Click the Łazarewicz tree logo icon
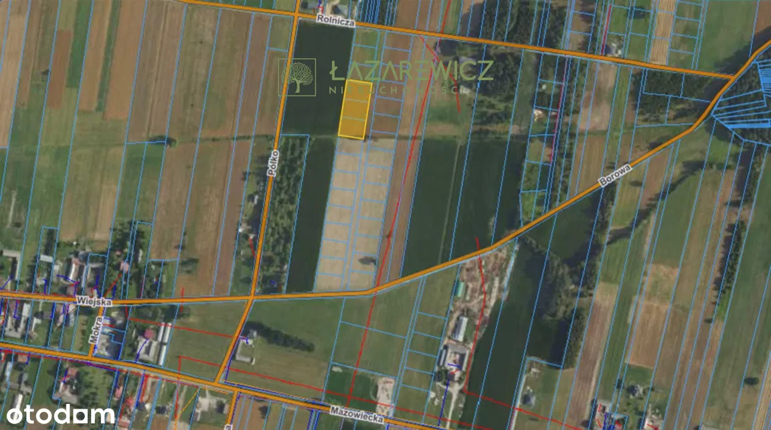The image size is (771, 430). 299,77
